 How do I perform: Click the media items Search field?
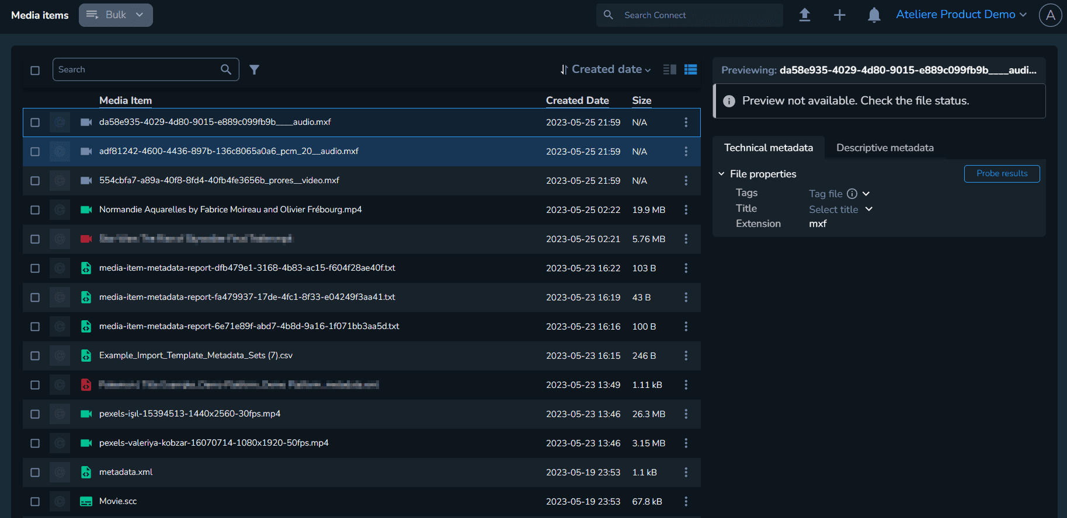146,69
